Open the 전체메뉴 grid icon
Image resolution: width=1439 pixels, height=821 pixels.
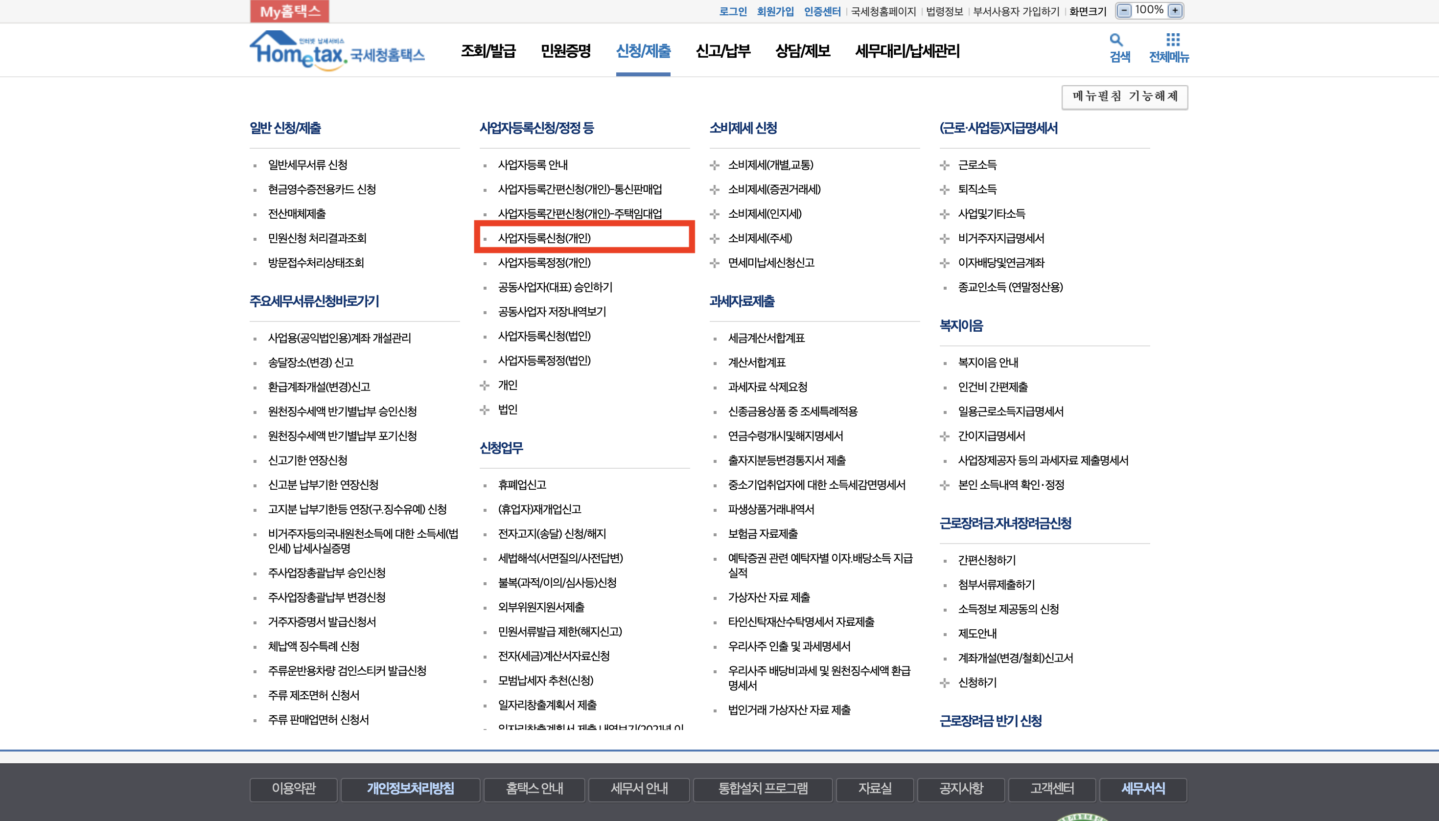[x=1172, y=40]
